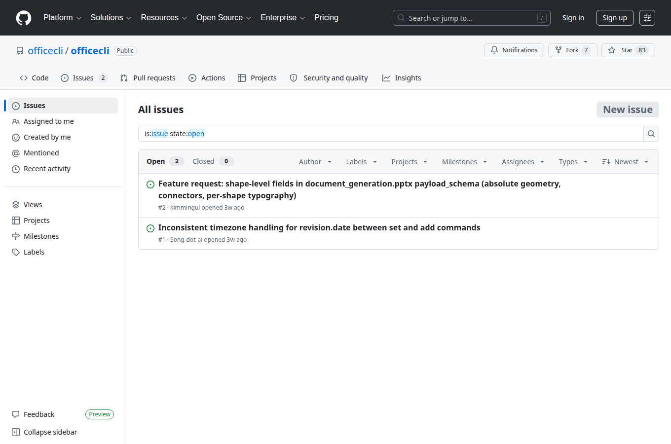Open the Code tab
Screen dimensions: 671x444
tap(34, 78)
